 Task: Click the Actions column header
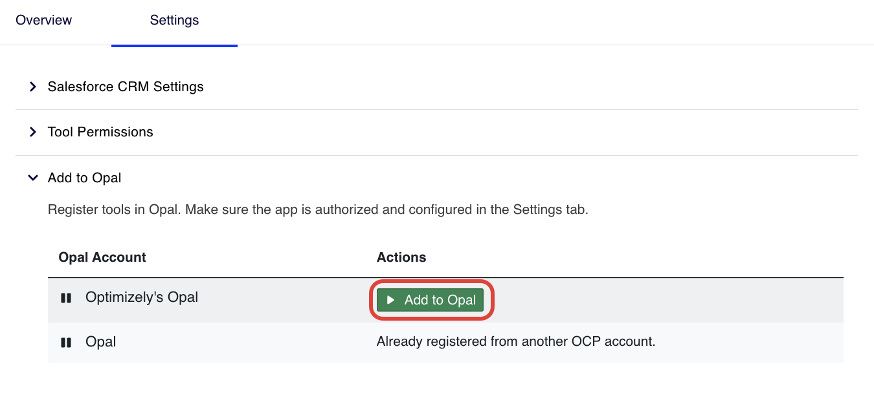click(401, 257)
